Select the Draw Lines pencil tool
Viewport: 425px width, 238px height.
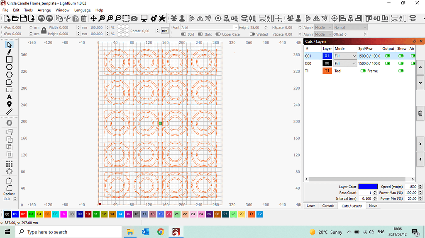(x=9, y=52)
